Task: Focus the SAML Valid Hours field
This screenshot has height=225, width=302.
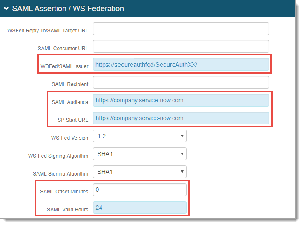Action: pos(140,208)
